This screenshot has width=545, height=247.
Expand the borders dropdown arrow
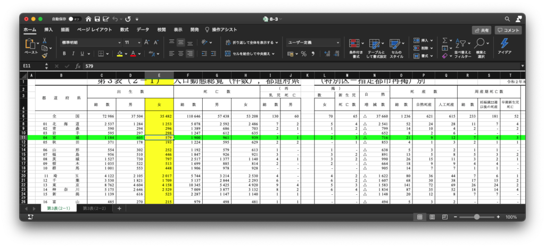(108, 54)
